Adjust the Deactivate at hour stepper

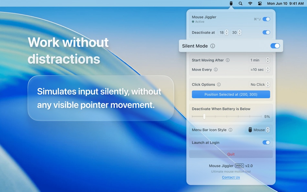(x=227, y=33)
